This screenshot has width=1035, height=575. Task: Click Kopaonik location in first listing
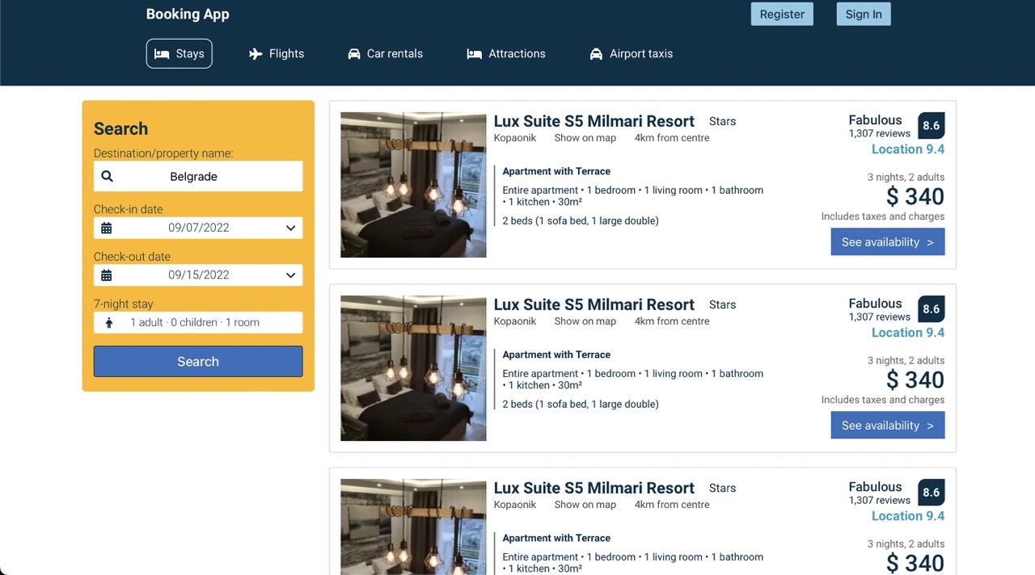[x=515, y=138]
